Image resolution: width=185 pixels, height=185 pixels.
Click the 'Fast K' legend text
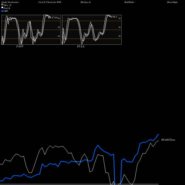click(7, 8)
